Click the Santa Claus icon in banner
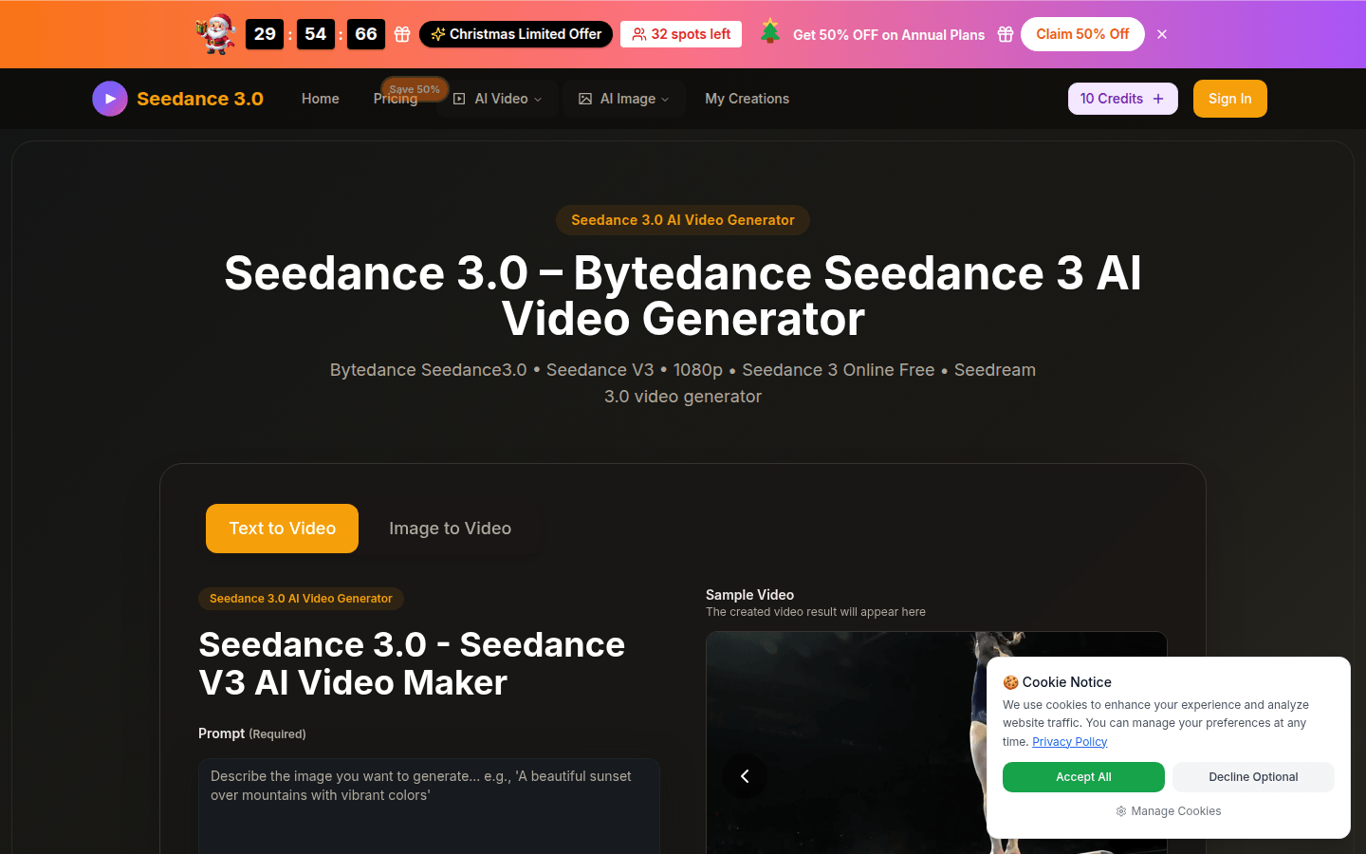Image resolution: width=1366 pixels, height=854 pixels. [x=216, y=34]
